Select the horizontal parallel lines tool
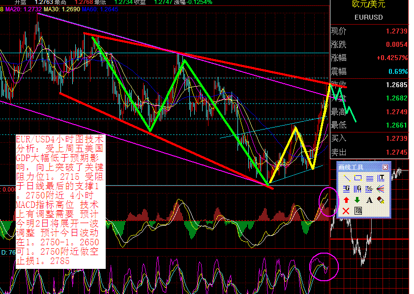414x294 pixels. click(x=369, y=178)
